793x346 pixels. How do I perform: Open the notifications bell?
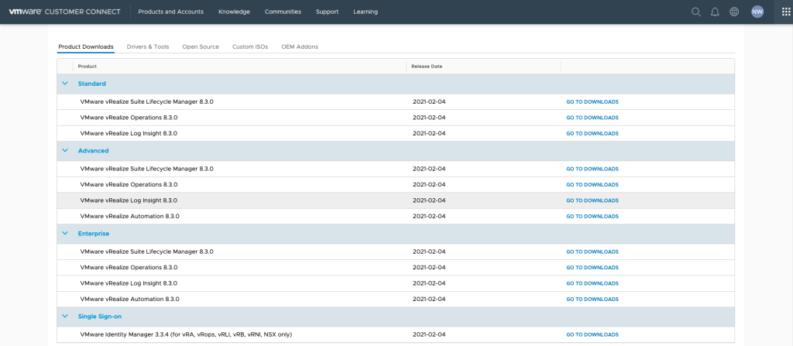(715, 12)
